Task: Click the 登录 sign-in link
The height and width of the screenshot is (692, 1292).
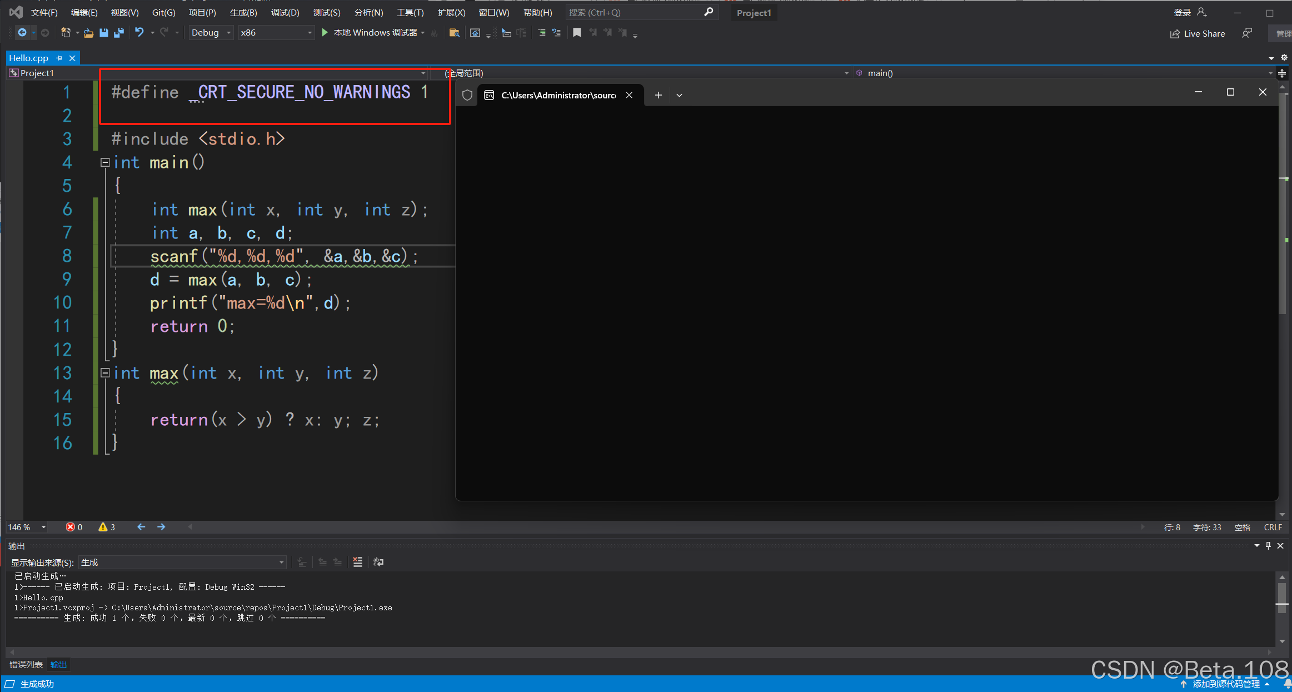Action: coord(1182,12)
